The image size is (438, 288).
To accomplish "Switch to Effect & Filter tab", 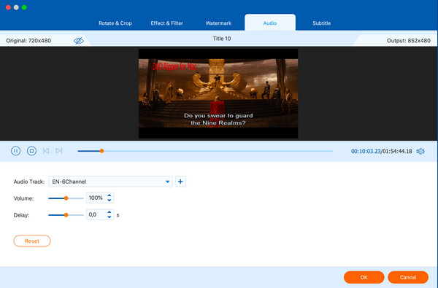I will (x=166, y=23).
